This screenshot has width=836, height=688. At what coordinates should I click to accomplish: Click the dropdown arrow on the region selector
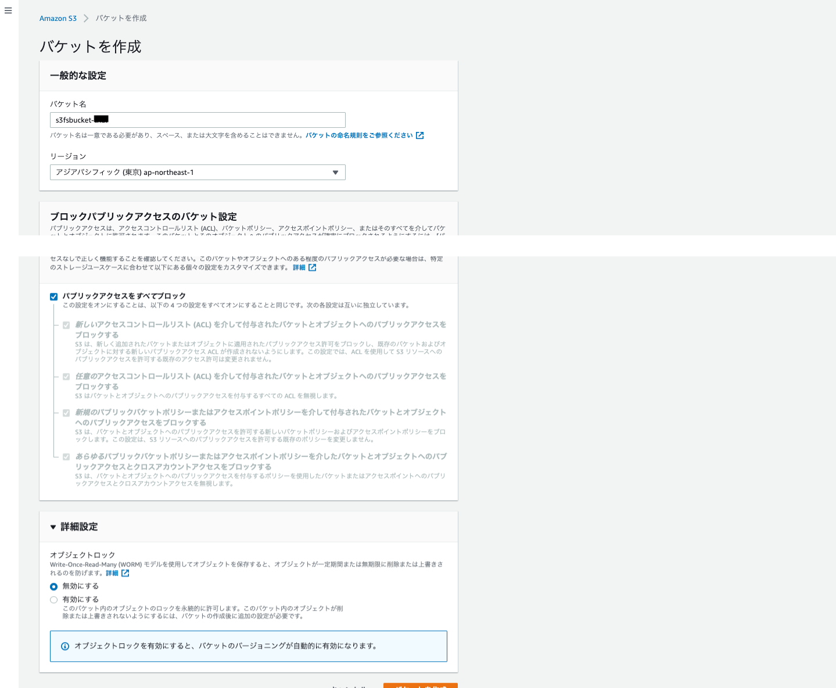[x=335, y=172]
